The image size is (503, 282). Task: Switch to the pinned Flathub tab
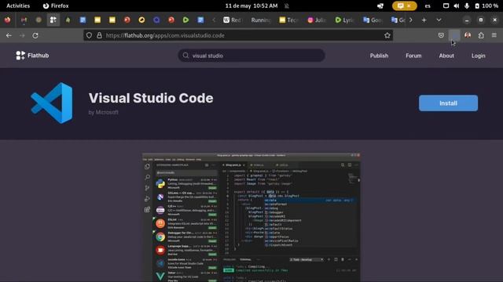coord(53,20)
